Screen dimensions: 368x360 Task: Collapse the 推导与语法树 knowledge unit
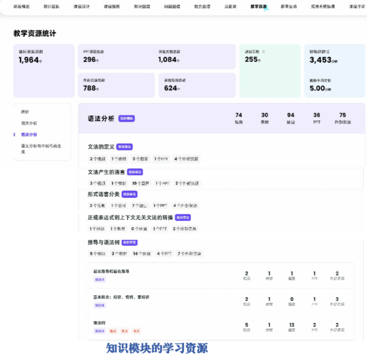pos(104,242)
